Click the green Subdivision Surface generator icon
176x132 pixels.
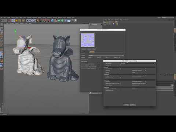click(x=59, y=21)
